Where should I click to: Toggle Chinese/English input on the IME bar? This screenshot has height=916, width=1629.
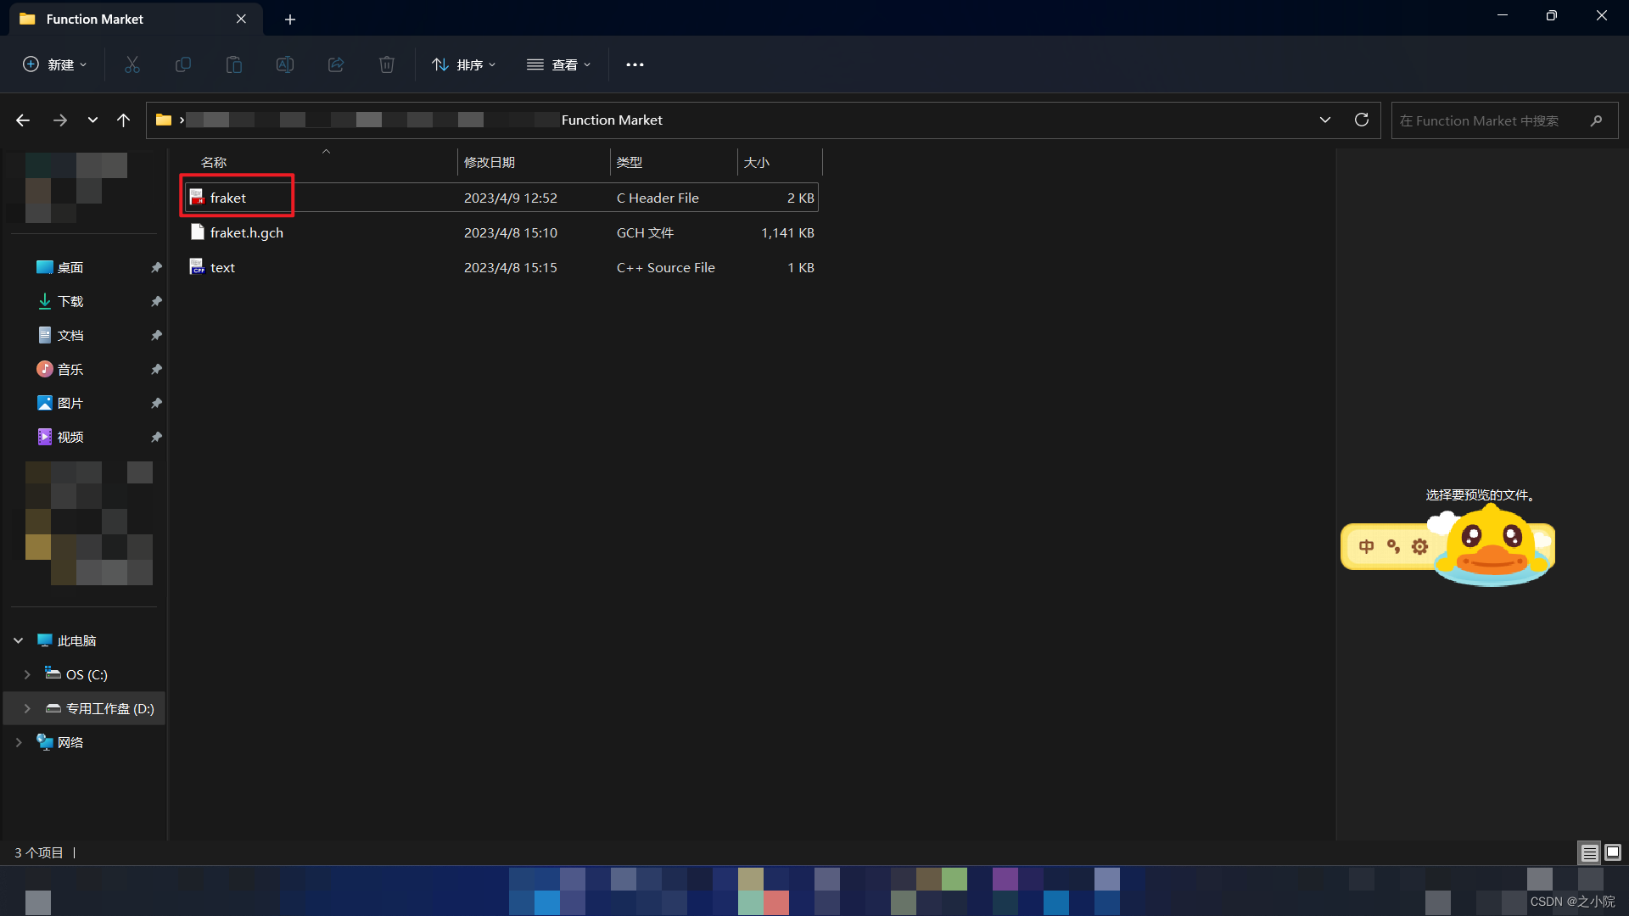point(1368,546)
